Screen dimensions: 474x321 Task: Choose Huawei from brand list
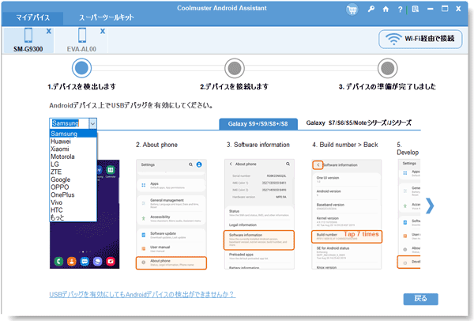tap(73, 142)
